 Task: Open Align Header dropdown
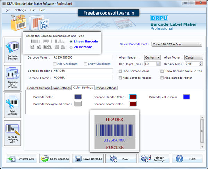click(152, 57)
